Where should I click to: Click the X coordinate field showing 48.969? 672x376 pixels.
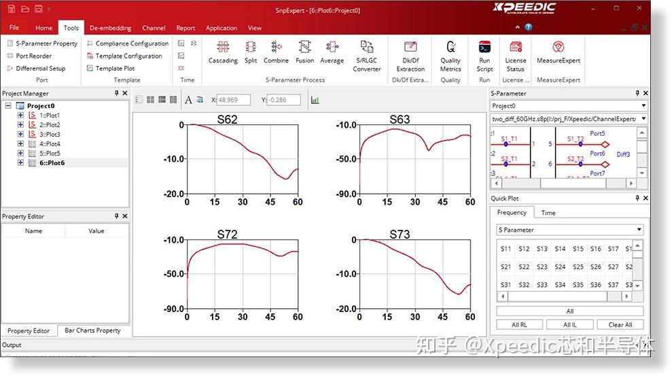pos(234,100)
